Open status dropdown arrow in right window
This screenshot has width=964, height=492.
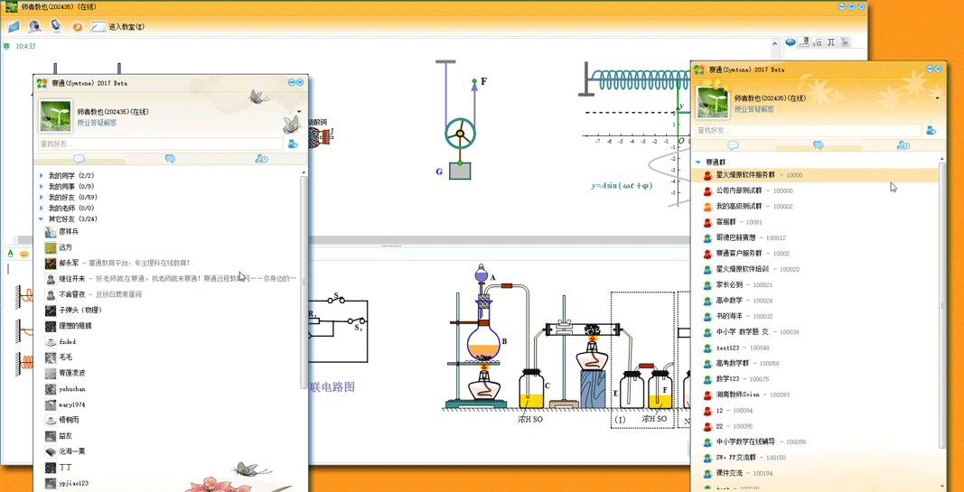[937, 98]
